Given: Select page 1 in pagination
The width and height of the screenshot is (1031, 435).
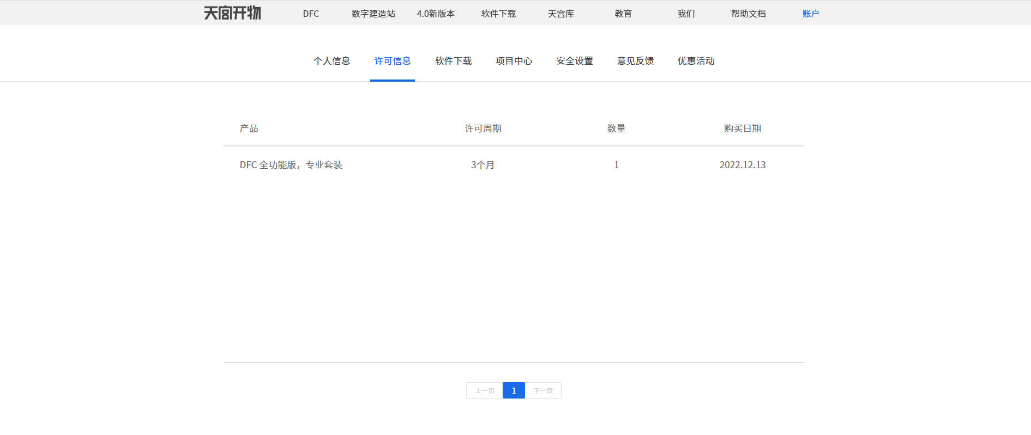Looking at the screenshot, I should point(514,390).
